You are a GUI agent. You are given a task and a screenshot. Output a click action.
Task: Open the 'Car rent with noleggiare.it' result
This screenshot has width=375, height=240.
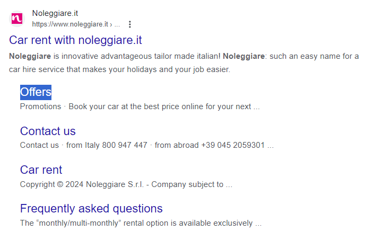(x=75, y=40)
